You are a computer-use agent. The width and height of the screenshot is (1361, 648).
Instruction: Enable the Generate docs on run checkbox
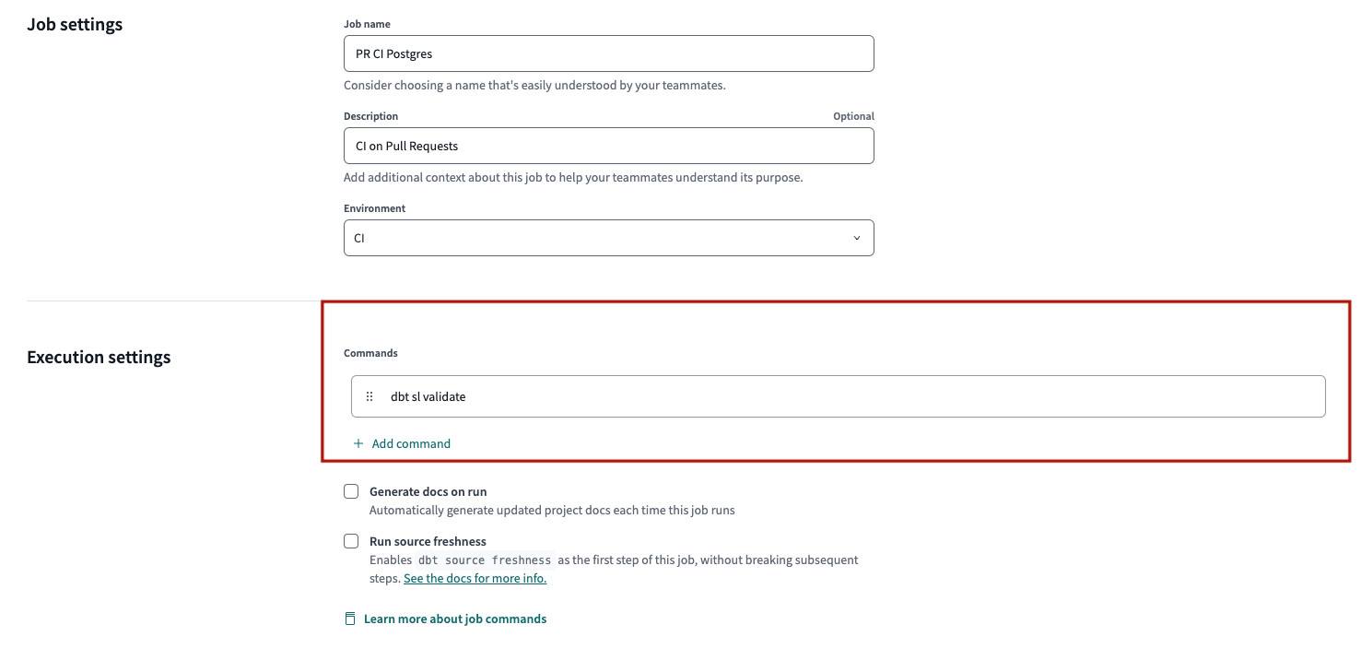point(351,490)
